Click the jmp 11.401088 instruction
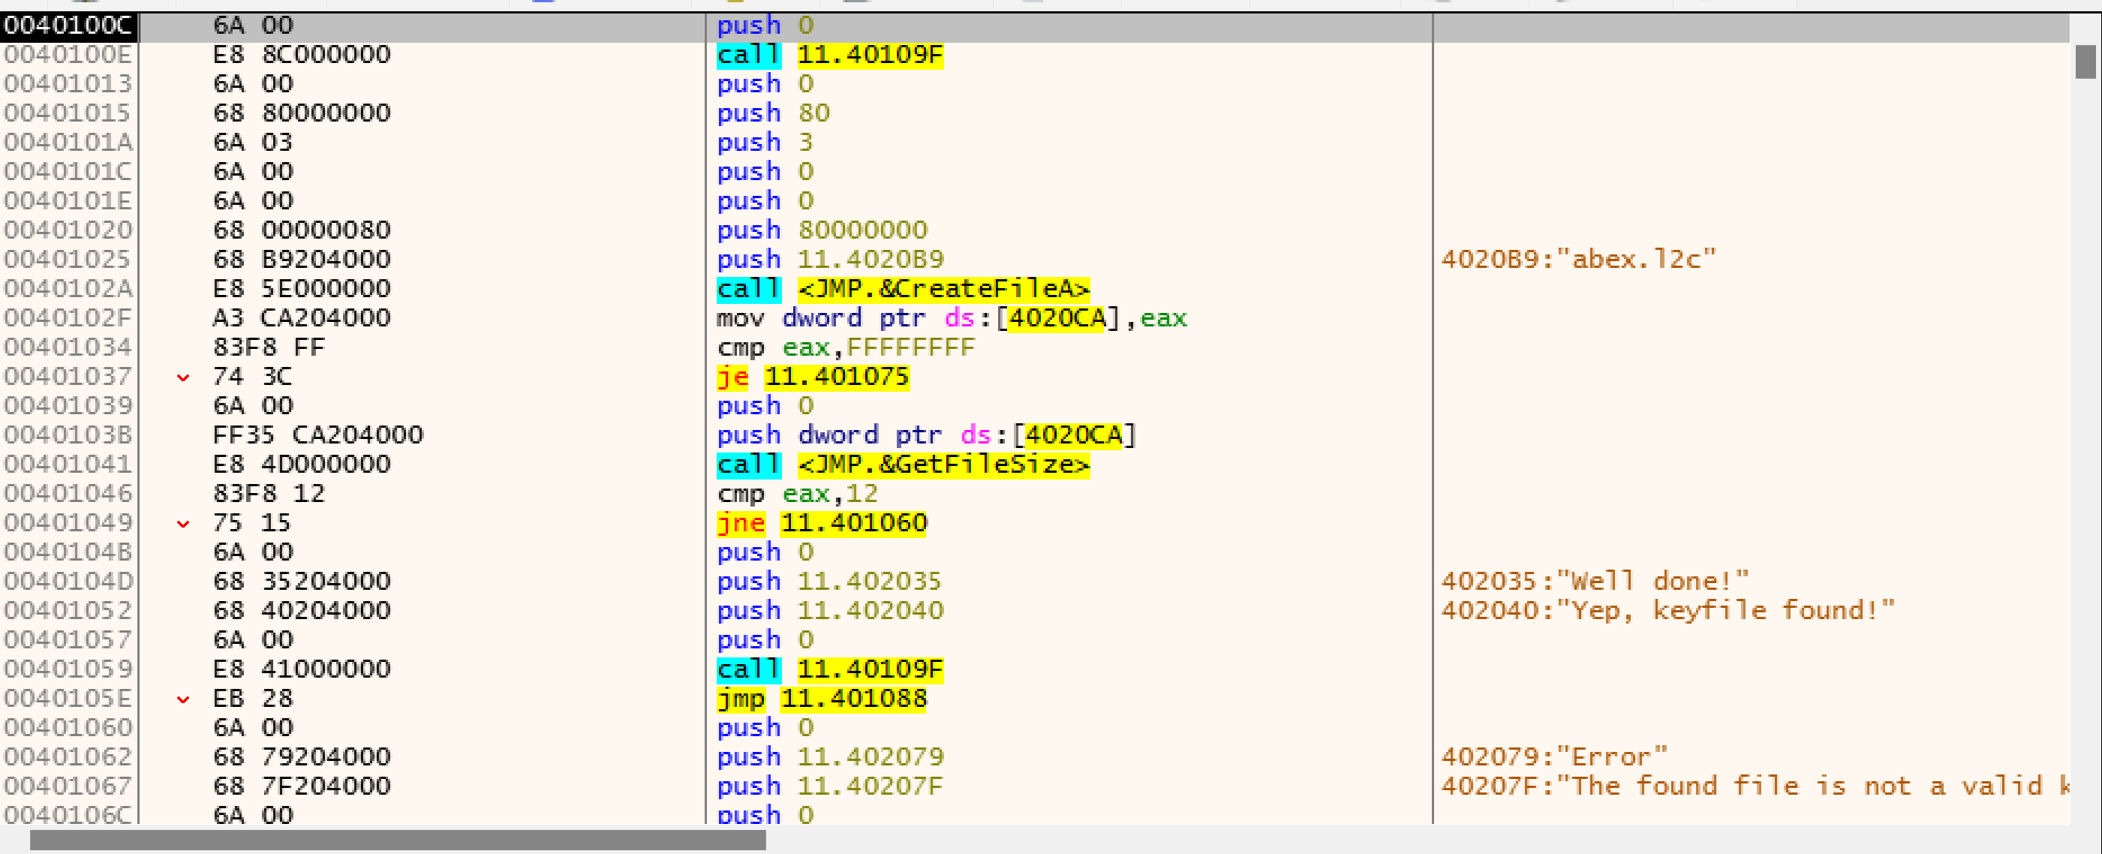The image size is (2102, 854). point(822,698)
